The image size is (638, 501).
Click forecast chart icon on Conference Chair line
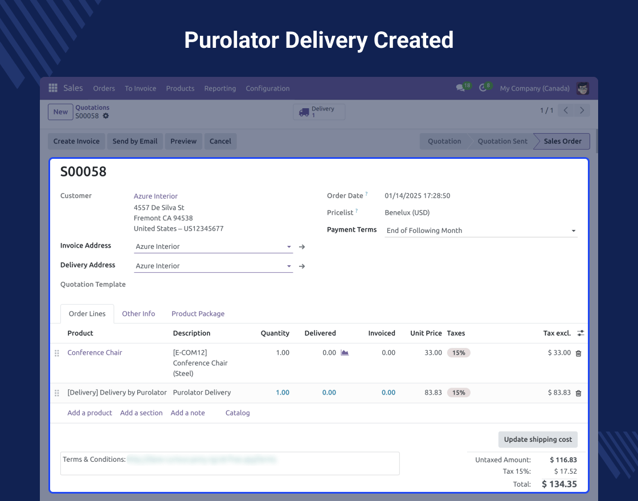coord(345,352)
